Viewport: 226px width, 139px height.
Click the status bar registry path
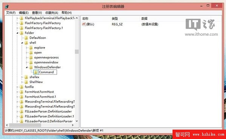pos(54,131)
